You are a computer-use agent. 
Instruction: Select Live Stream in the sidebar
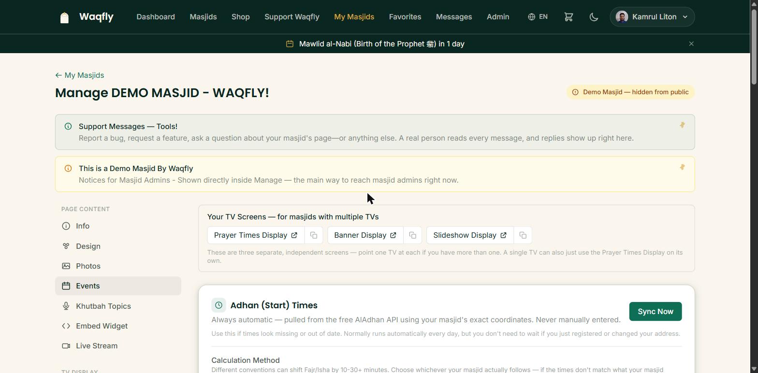(118, 346)
